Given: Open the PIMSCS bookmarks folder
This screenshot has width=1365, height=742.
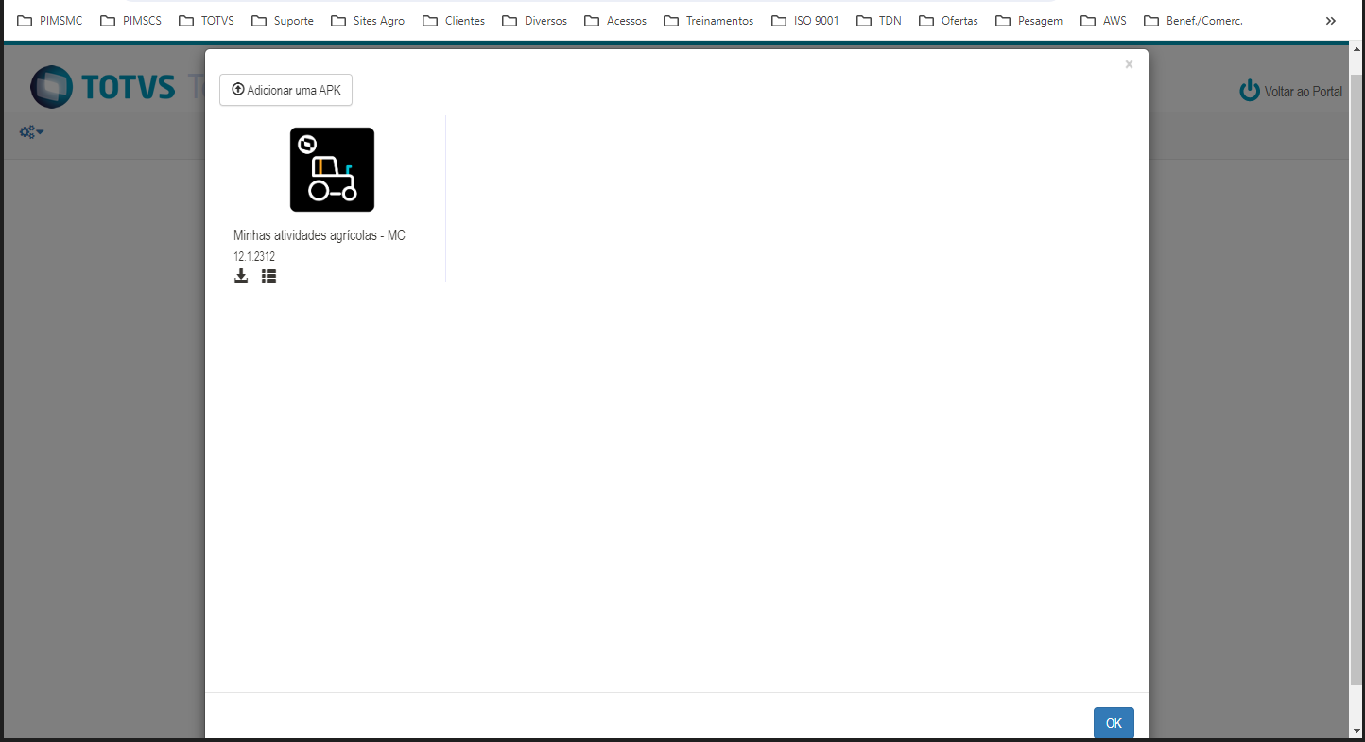Looking at the screenshot, I should coord(131,21).
